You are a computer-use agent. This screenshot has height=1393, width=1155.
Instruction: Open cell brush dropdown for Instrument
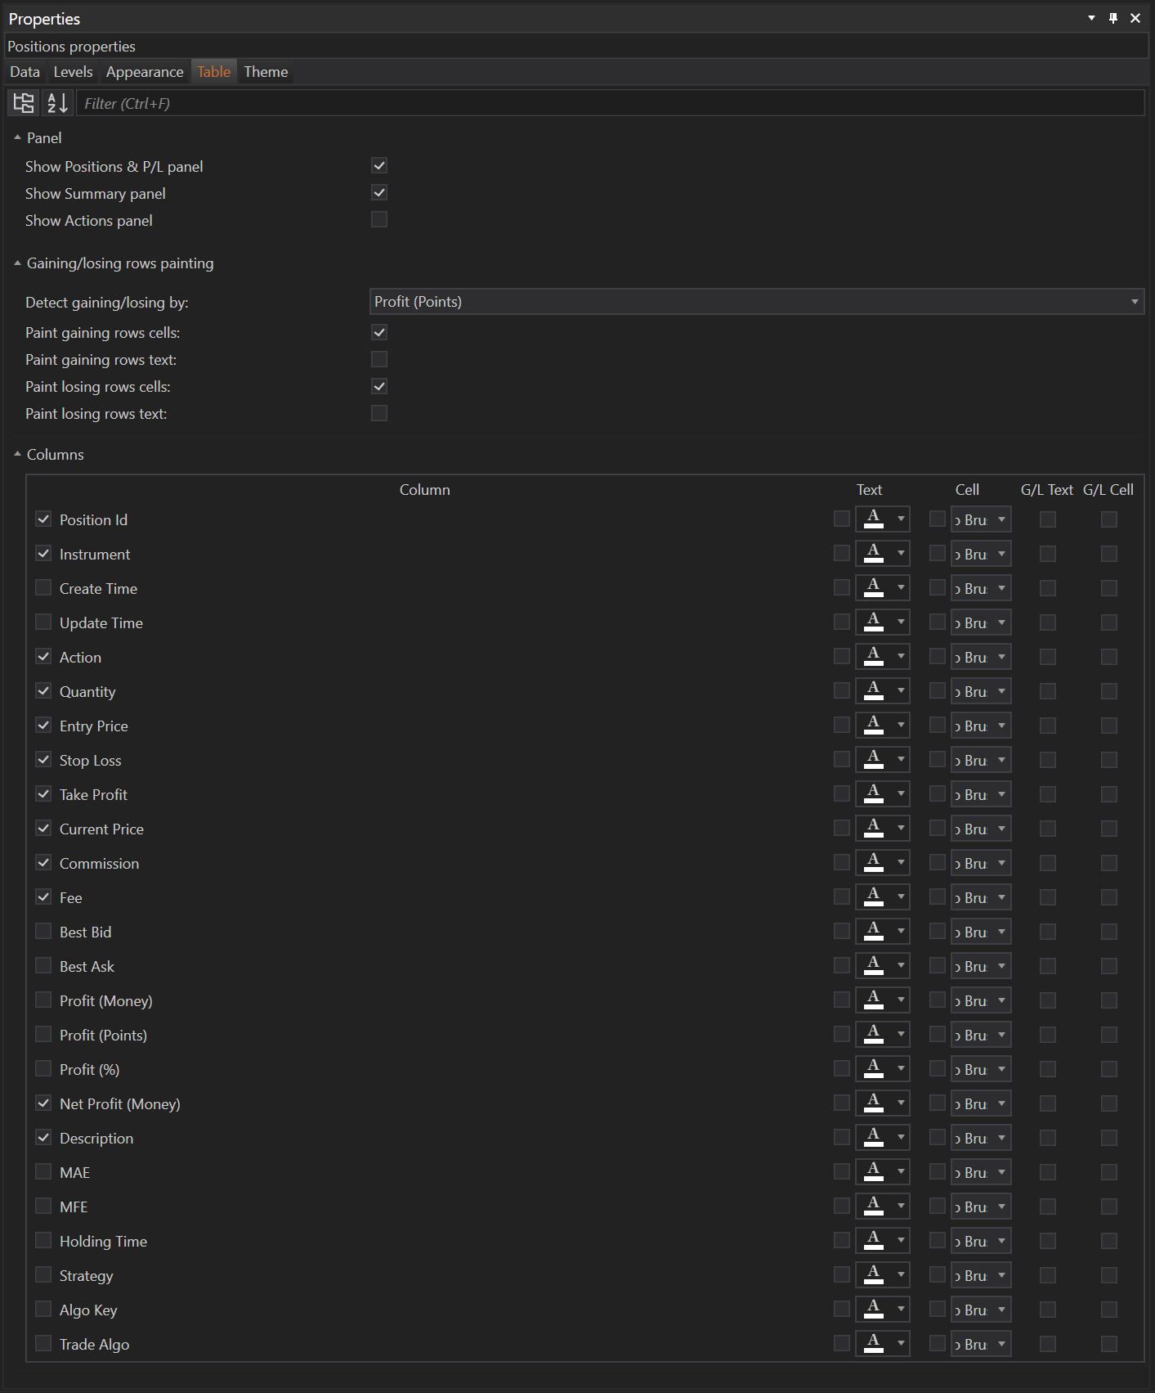pyautogui.click(x=1001, y=554)
